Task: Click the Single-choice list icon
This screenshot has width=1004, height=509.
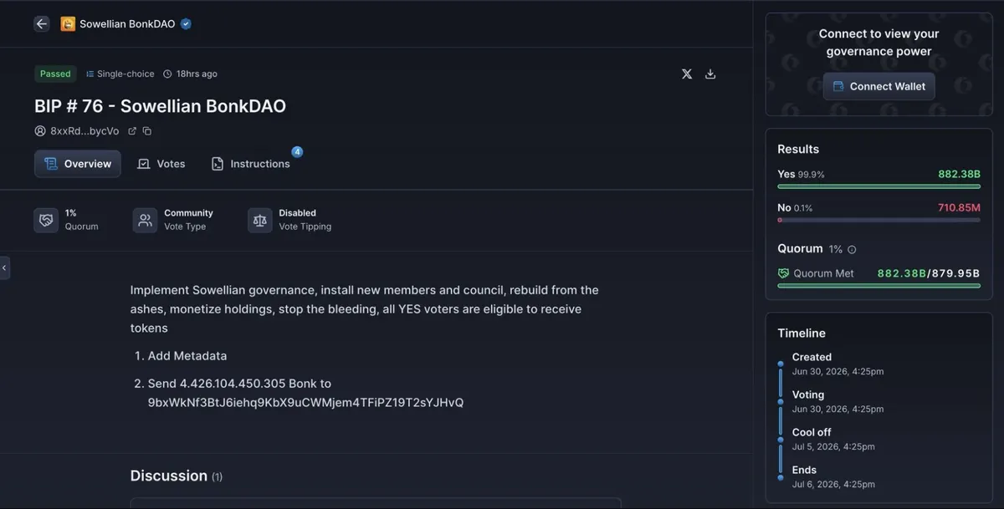Action: click(x=90, y=74)
